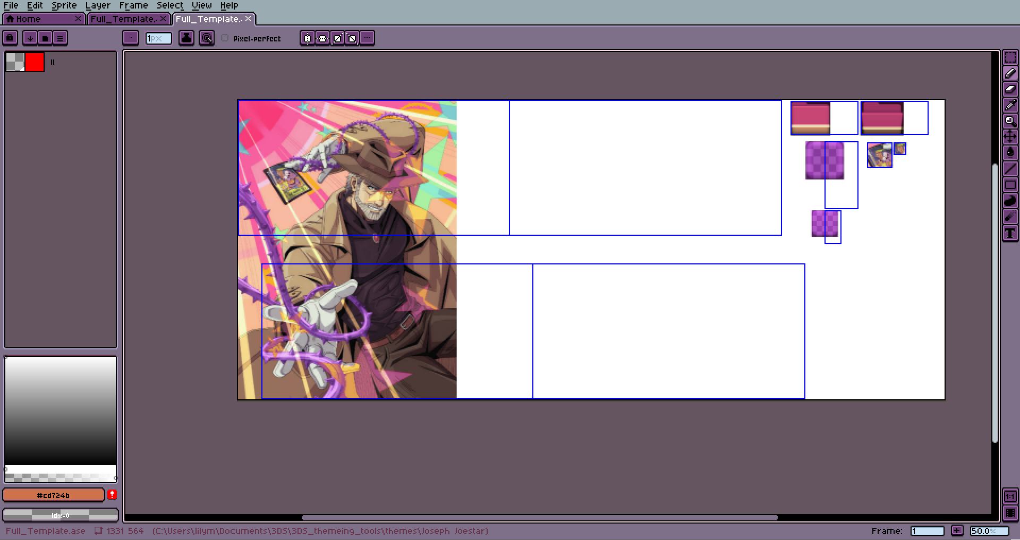The image size is (1020, 540).
Task: Click the background color idx-0 button
Action: point(61,515)
